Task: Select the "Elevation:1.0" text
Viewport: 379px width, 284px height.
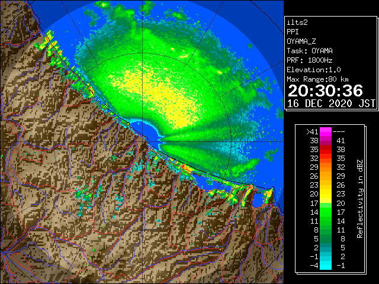Action: coord(314,70)
